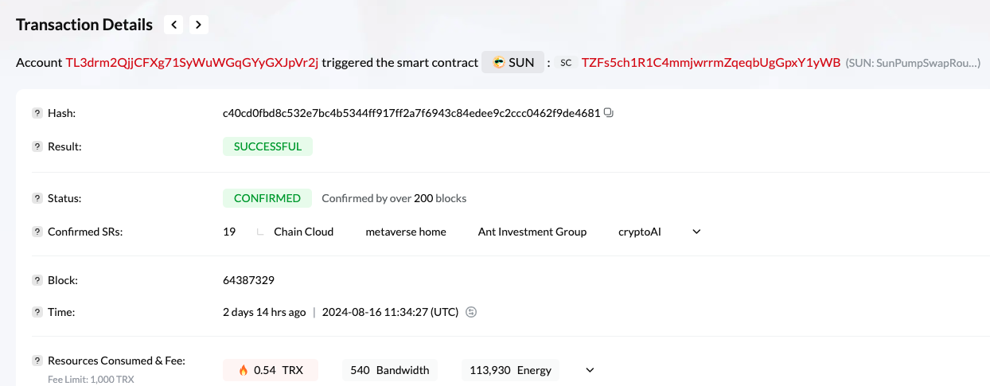Viewport: 990px width, 386px height.
Task: Copy the transaction hash
Action: click(609, 113)
